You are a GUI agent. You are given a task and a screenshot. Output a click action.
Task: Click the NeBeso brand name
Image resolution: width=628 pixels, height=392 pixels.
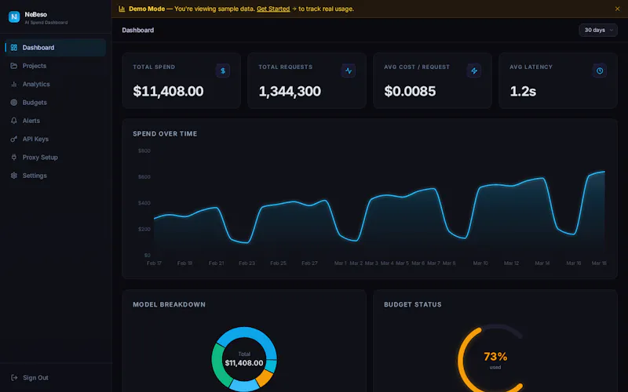coord(35,14)
